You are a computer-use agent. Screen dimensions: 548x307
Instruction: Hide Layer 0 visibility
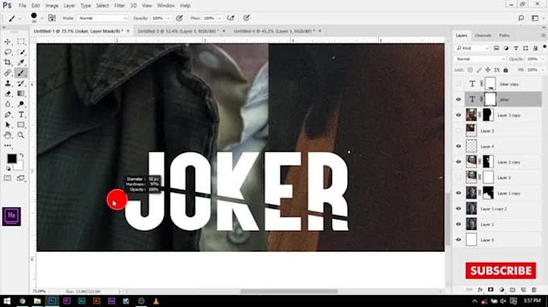click(x=459, y=239)
